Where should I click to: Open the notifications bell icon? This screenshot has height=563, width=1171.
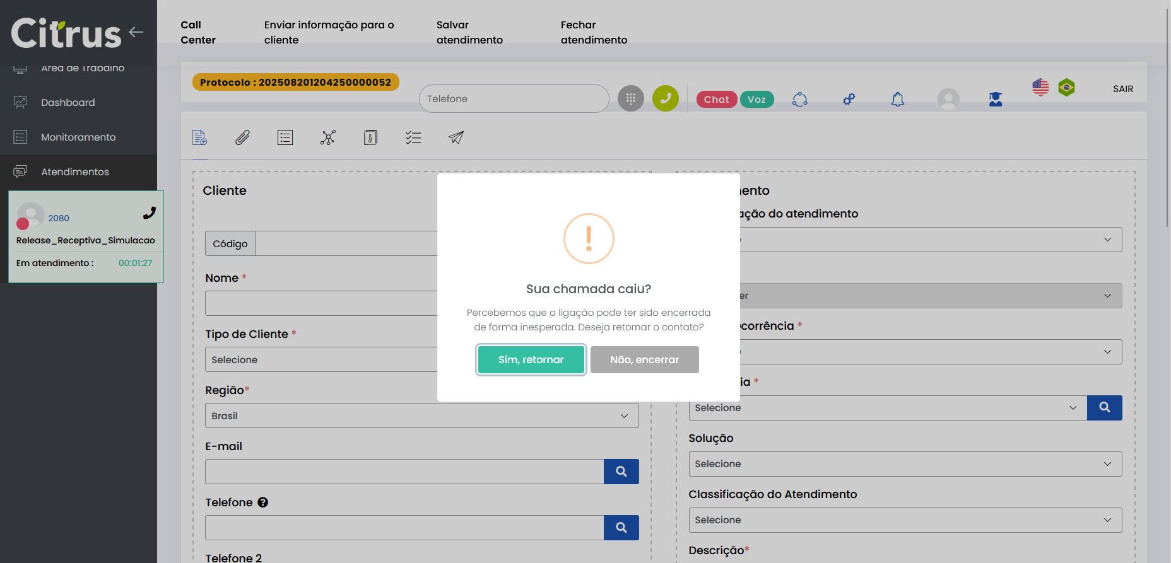click(897, 99)
